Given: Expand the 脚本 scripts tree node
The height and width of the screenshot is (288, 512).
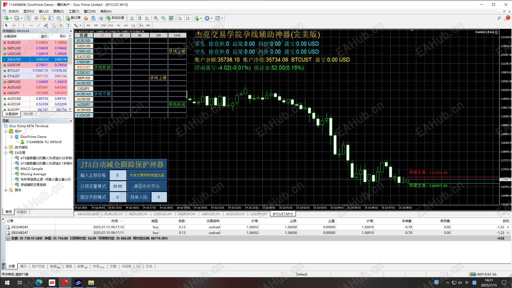Looking at the screenshot, I should click(x=6, y=190).
